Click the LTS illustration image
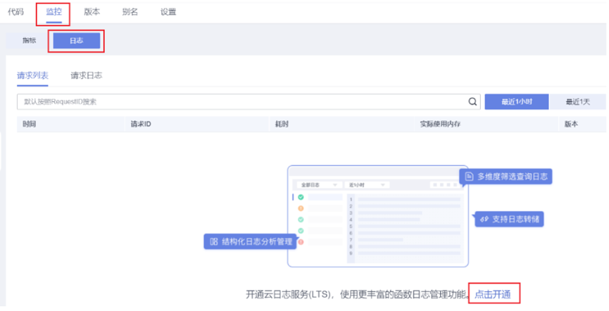The width and height of the screenshot is (609, 311). (377, 216)
